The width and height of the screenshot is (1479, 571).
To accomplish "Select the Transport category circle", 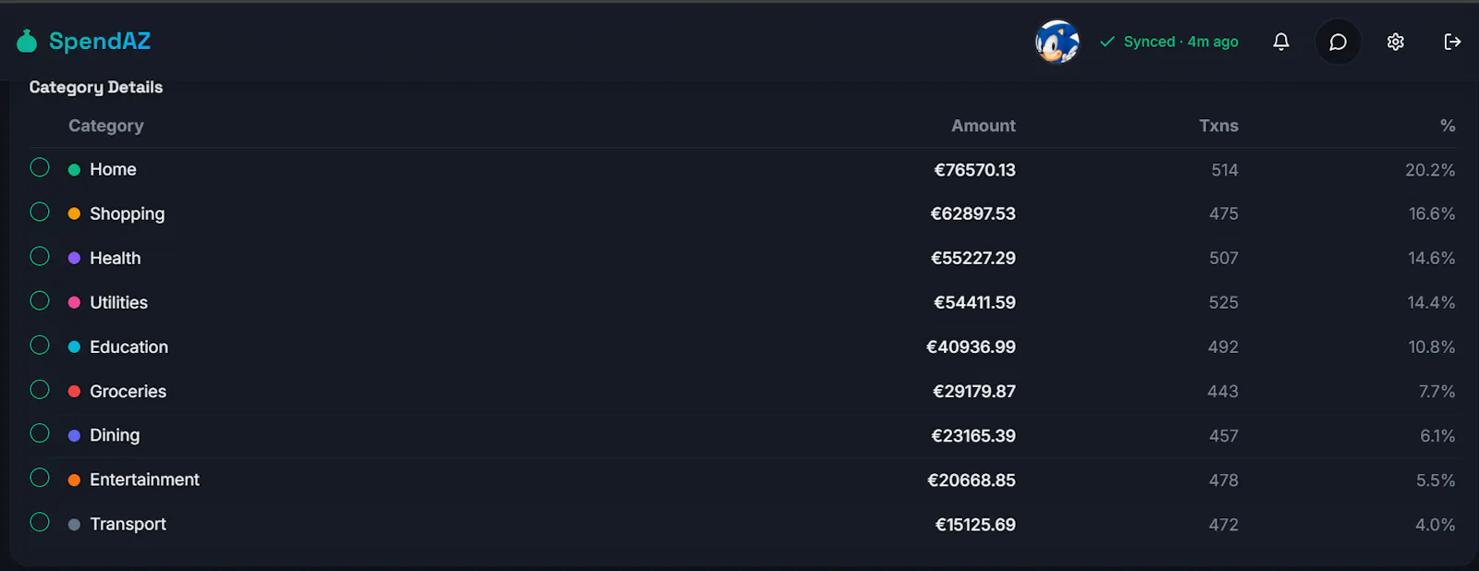I will 40,522.
